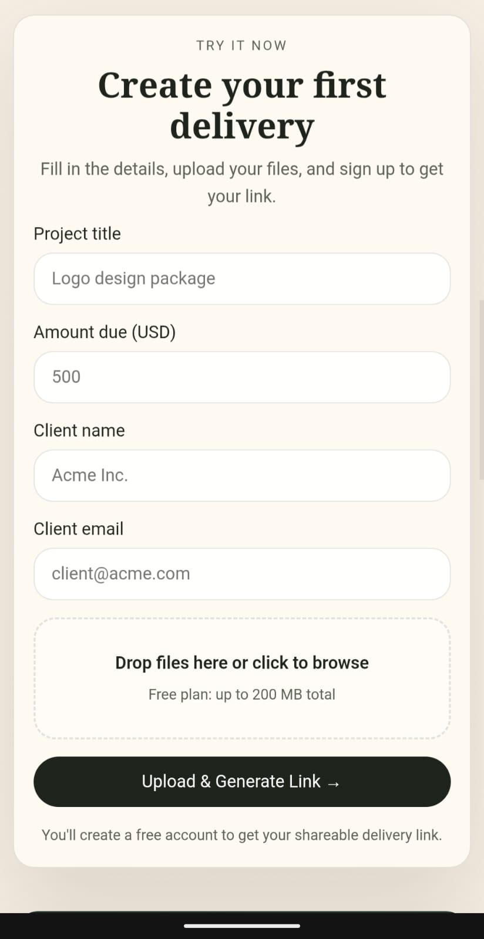Viewport: 484px width, 939px height.
Task: Click the "TRY IT NOW" eyebrow text
Action: click(241, 46)
